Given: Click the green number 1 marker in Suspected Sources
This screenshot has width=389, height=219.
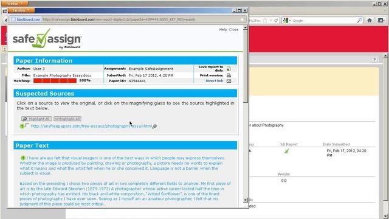Looking at the screenshot, I should pos(22,126).
